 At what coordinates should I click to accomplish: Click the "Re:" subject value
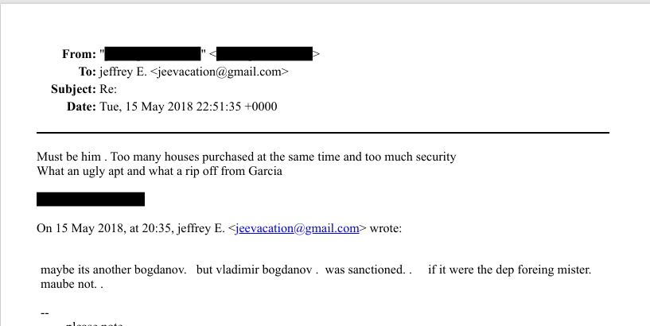(108, 89)
